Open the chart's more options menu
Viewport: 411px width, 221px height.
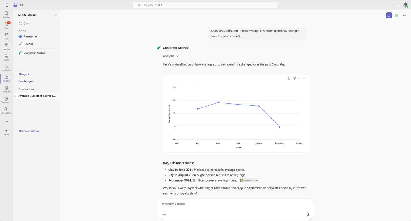[303, 78]
